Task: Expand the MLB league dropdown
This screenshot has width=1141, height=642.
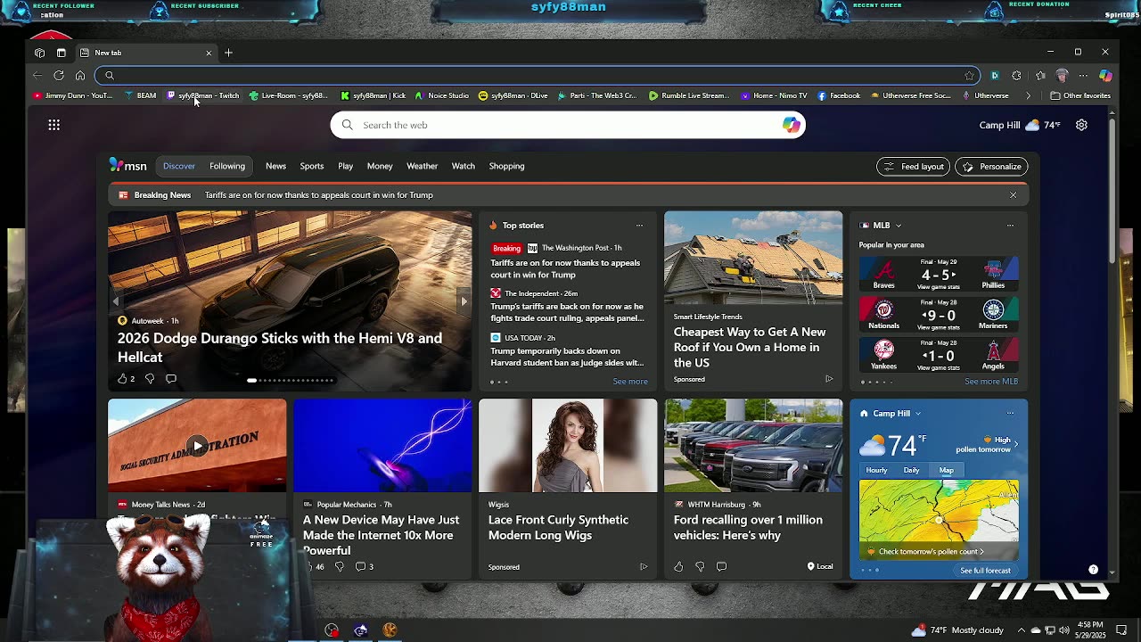Action: pos(898,226)
